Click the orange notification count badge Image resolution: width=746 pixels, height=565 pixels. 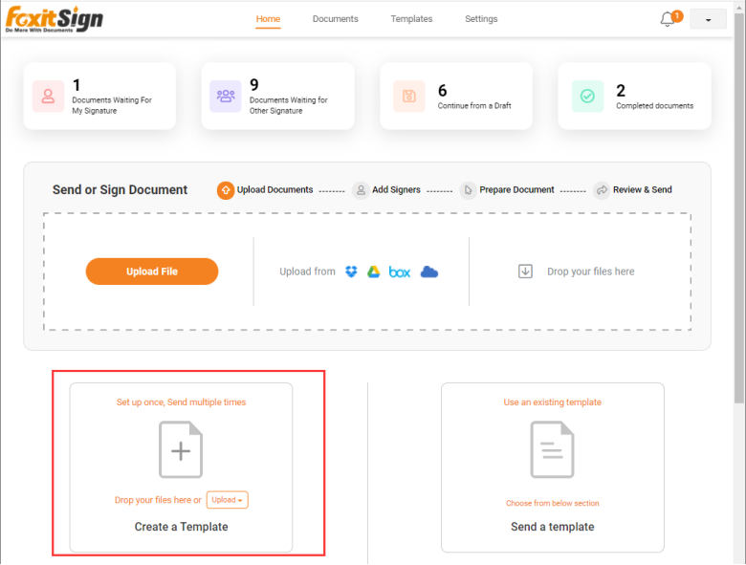point(677,15)
